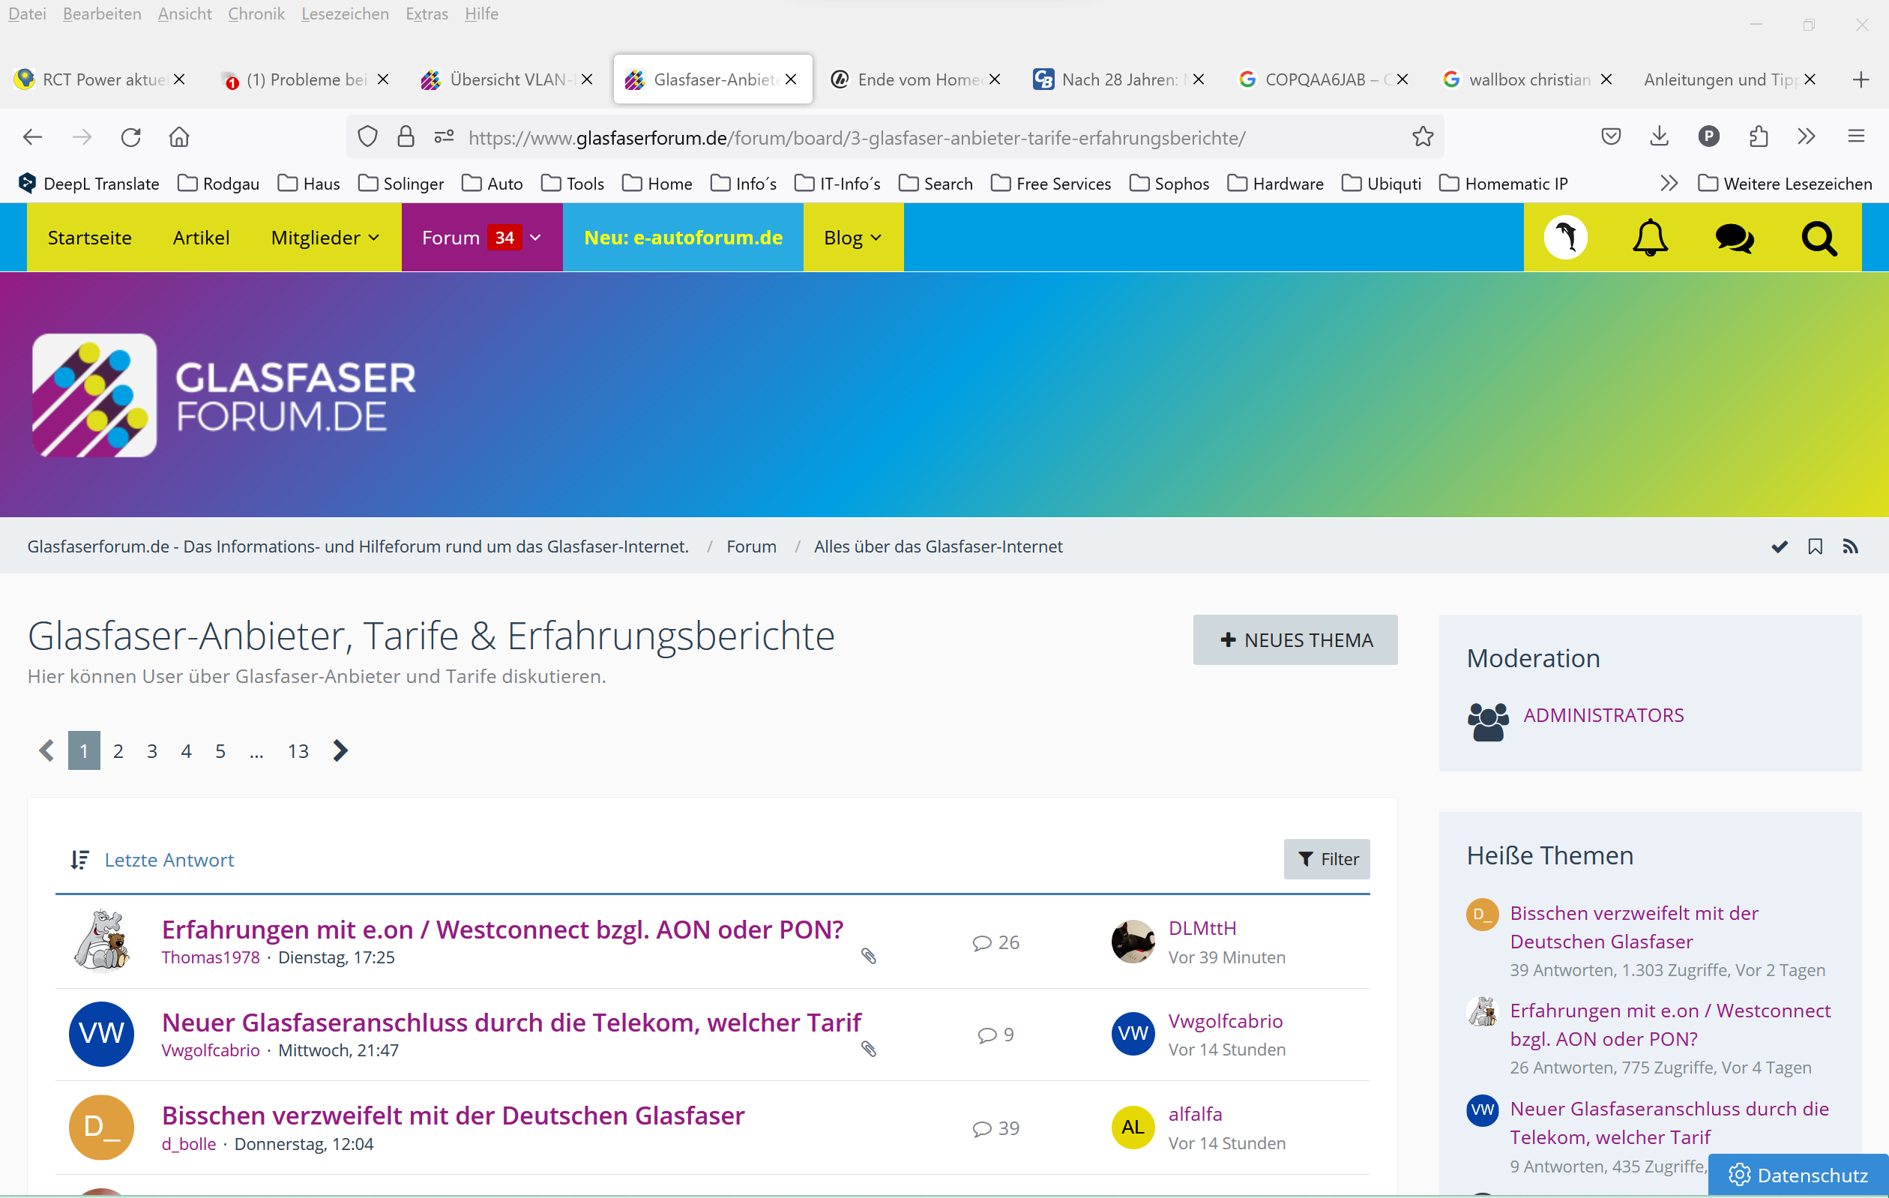Go to the next page with right arrow

click(x=340, y=750)
